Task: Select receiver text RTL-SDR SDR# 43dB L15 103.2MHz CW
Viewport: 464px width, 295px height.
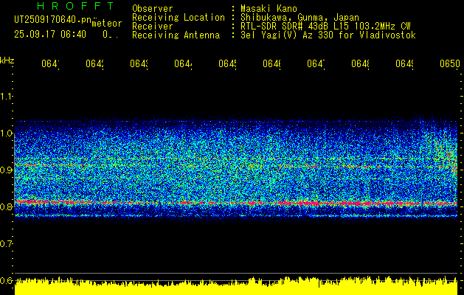Action: [x=325, y=27]
